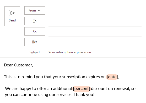
Task: Select the highlighted [date] placeholder
Action: [x=112, y=77]
